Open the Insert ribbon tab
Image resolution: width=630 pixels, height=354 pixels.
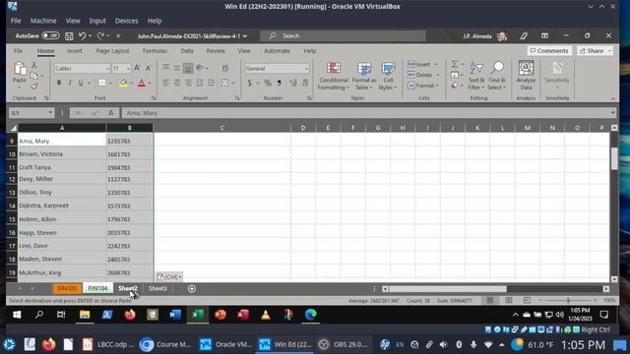[75, 51]
